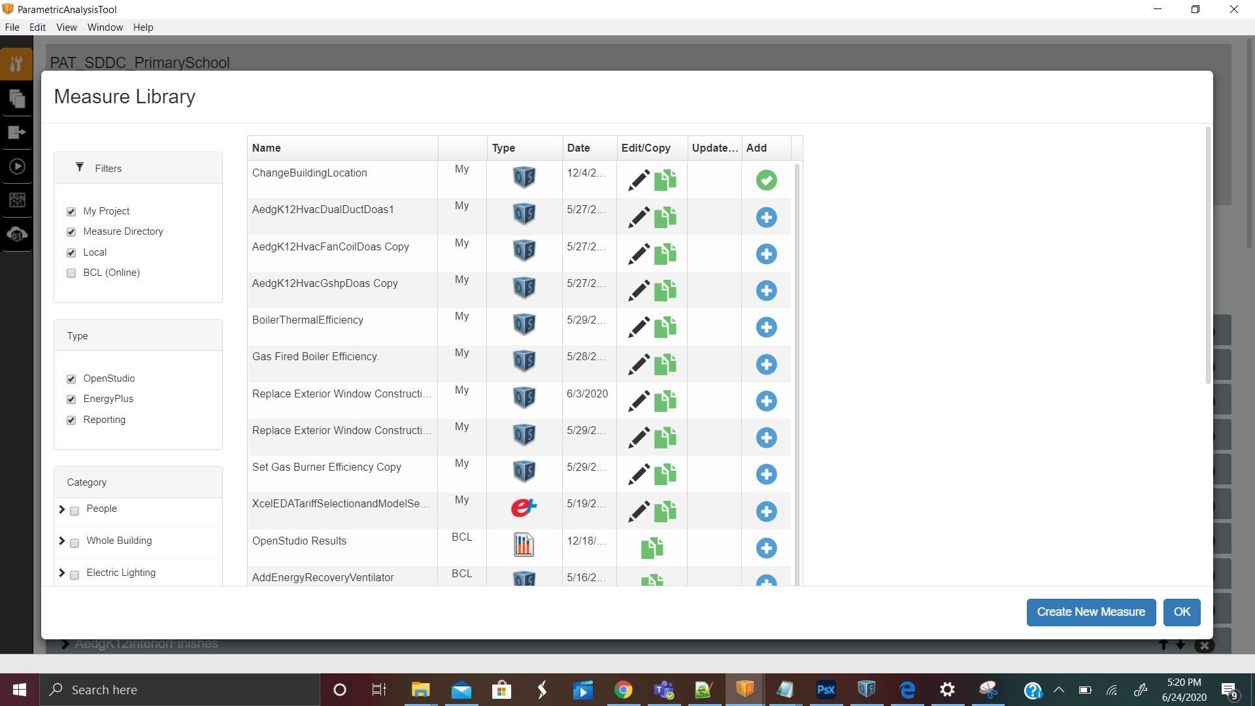
Task: Click the measure list vertical scrollbar
Action: (x=797, y=373)
